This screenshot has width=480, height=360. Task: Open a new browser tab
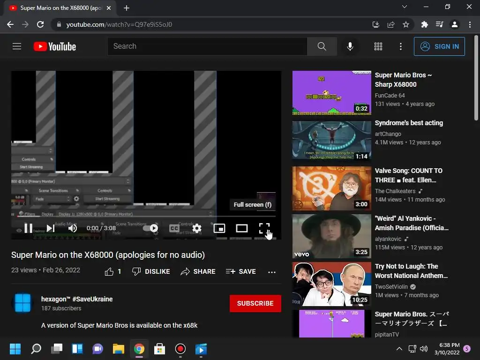127,8
